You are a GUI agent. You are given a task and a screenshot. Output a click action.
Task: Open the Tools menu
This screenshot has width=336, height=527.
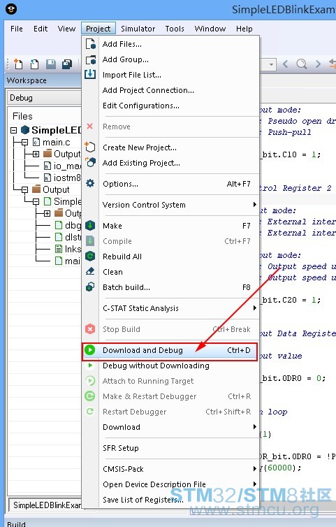click(175, 29)
